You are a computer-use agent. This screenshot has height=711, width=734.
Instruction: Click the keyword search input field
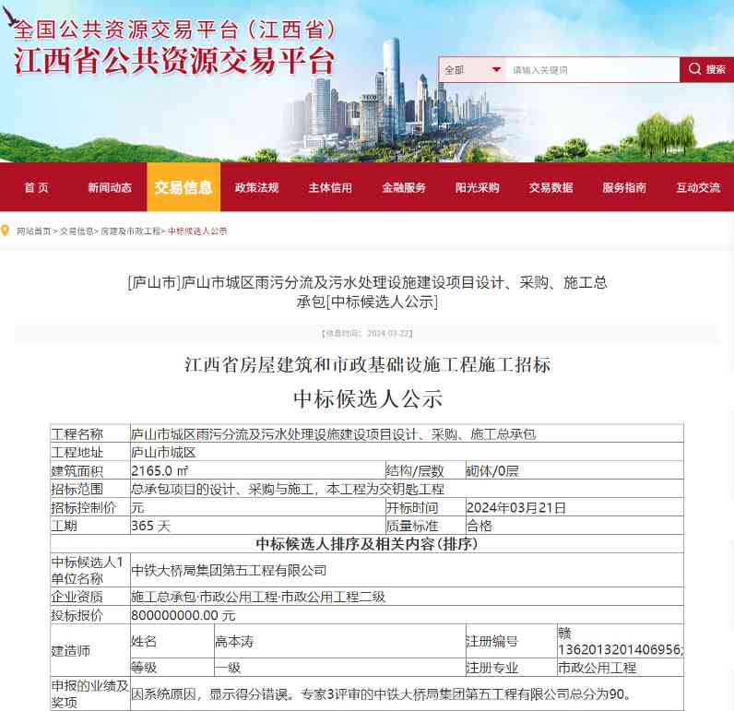(592, 70)
